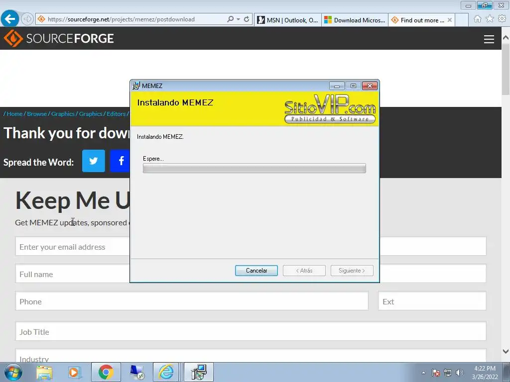
Task: Open Favorites star icon
Action: tap(490, 19)
